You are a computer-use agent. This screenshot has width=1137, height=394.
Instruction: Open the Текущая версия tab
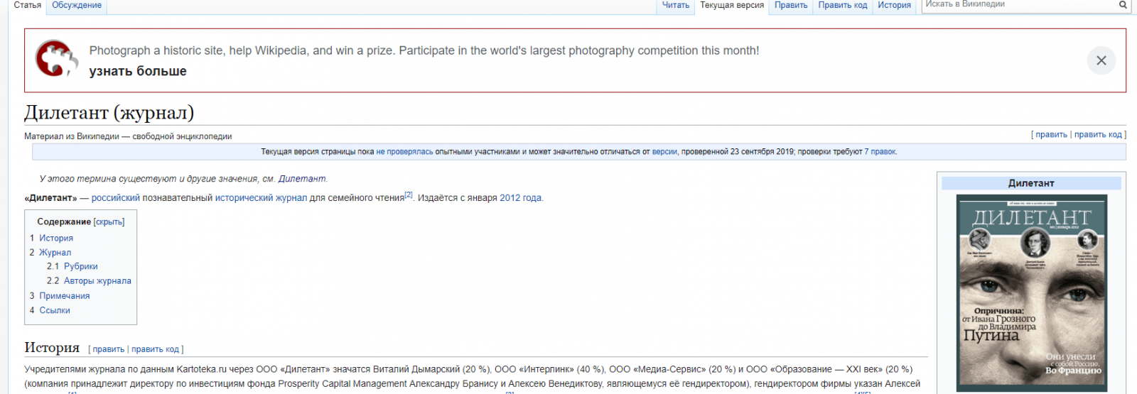coord(732,5)
